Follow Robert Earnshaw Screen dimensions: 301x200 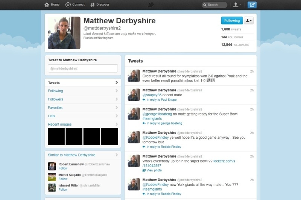(x=63, y=168)
